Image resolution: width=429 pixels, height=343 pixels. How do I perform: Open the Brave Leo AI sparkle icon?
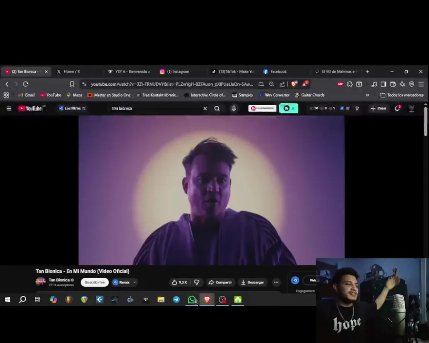point(402,84)
